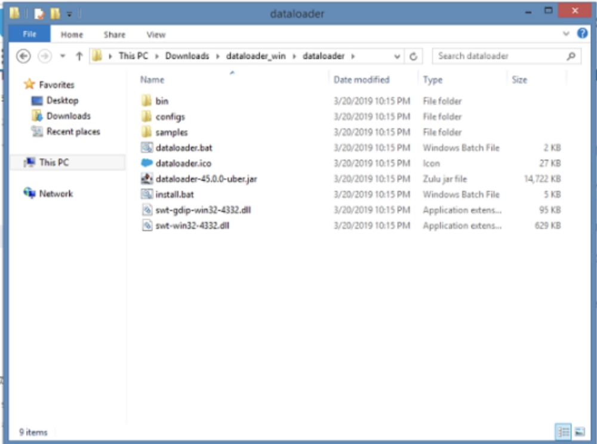Select the configs folder icon
The height and width of the screenshot is (444, 597).
coord(147,116)
